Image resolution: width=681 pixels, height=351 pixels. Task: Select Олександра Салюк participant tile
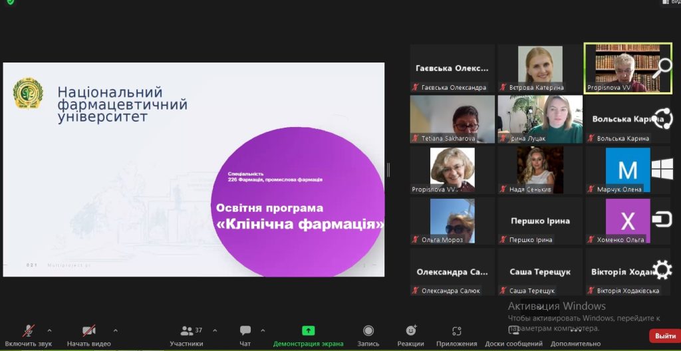coord(452,272)
